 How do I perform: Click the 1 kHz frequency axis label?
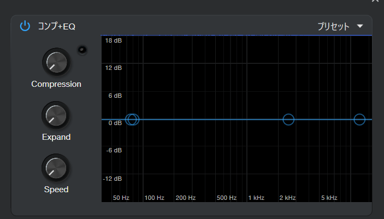[x=256, y=197]
